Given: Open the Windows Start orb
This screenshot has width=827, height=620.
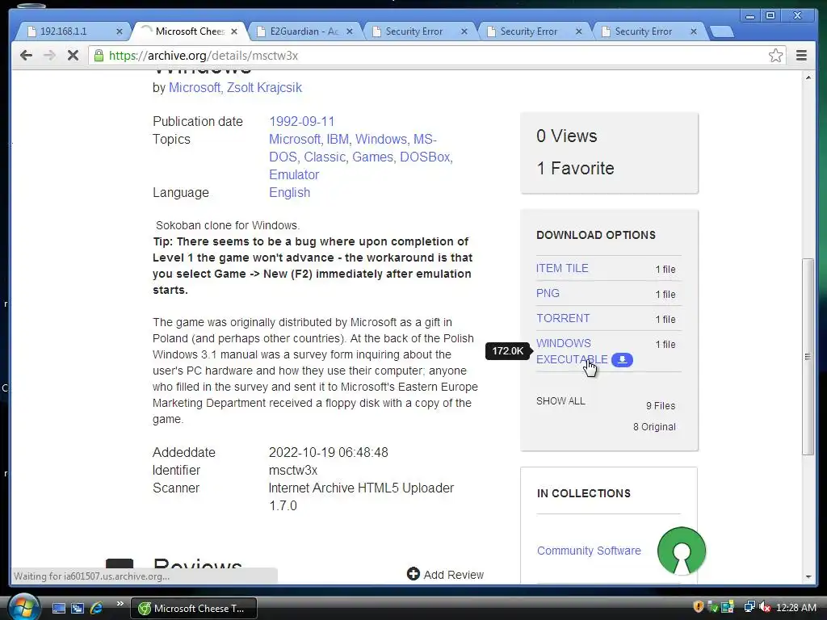Looking at the screenshot, I should [23, 607].
